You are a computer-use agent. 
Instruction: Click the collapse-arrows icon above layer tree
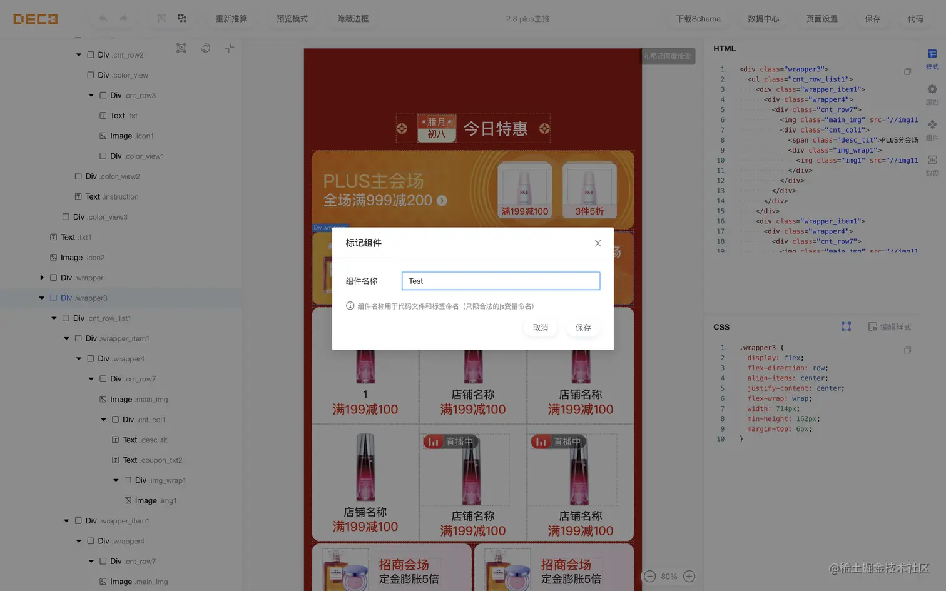(x=230, y=48)
